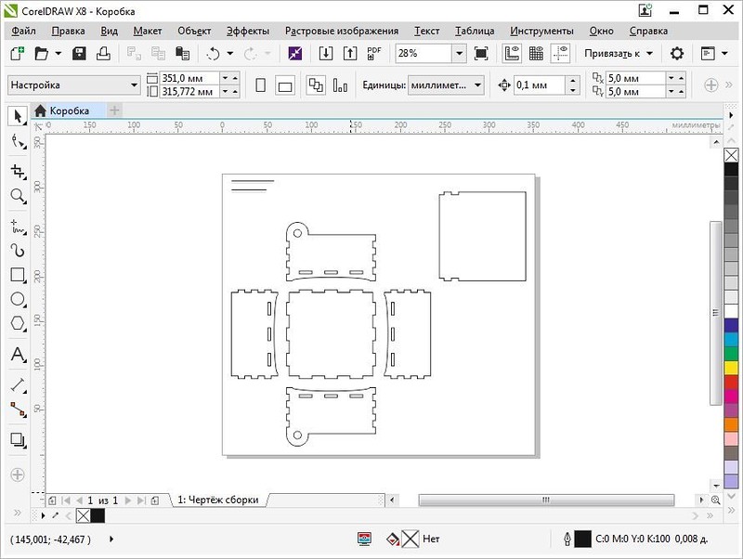Image resolution: width=743 pixels, height=559 pixels.
Task: Set landscape page orientation
Action: point(285,85)
